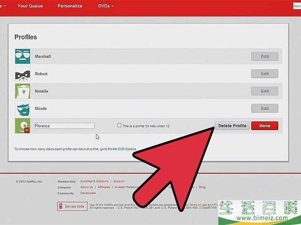Click the Delete Profile button

coord(232,126)
